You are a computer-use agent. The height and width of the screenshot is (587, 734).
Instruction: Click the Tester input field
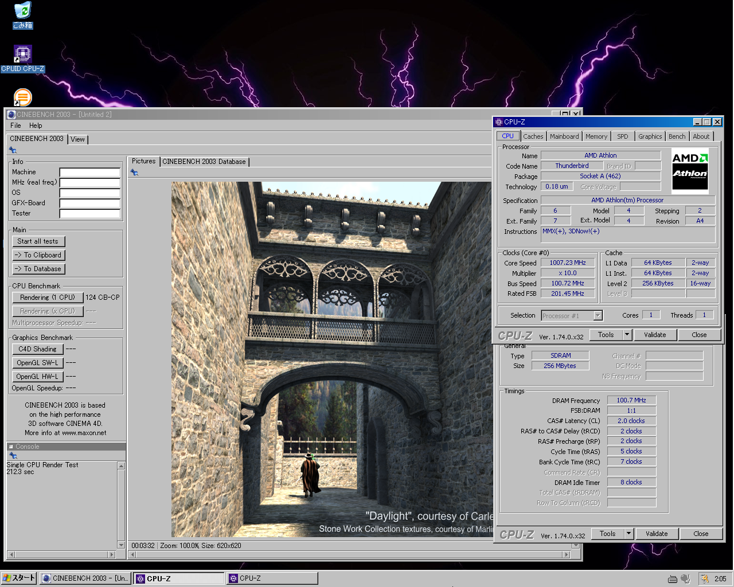[90, 213]
